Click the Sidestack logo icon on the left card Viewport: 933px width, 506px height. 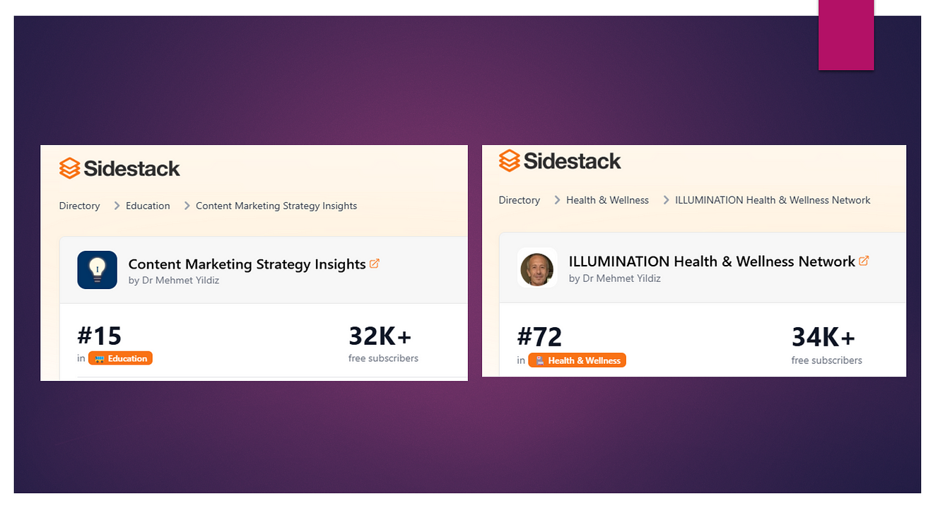69,168
